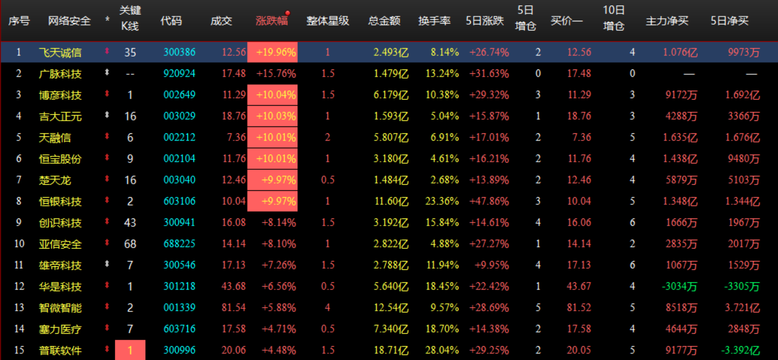Click the 序号 column header

[19, 21]
